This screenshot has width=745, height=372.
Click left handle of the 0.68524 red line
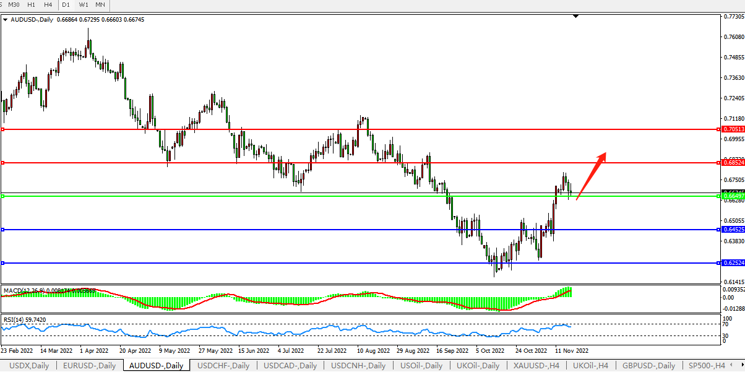[x=3, y=163]
